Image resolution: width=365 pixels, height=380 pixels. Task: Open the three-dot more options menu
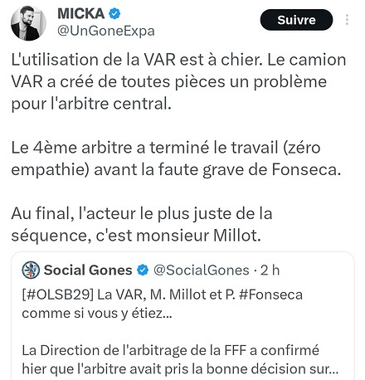coord(347,20)
